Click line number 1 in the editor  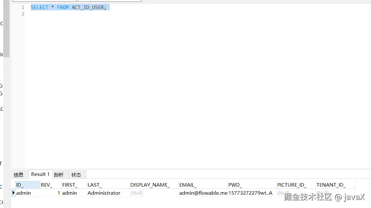[x=23, y=7]
